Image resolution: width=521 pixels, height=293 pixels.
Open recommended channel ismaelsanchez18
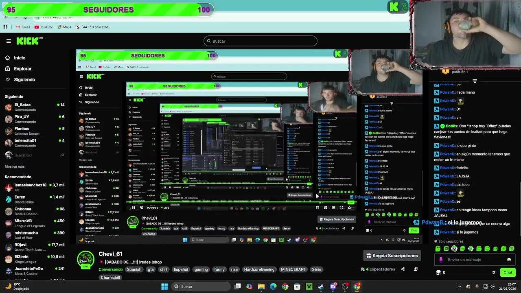[35, 187]
